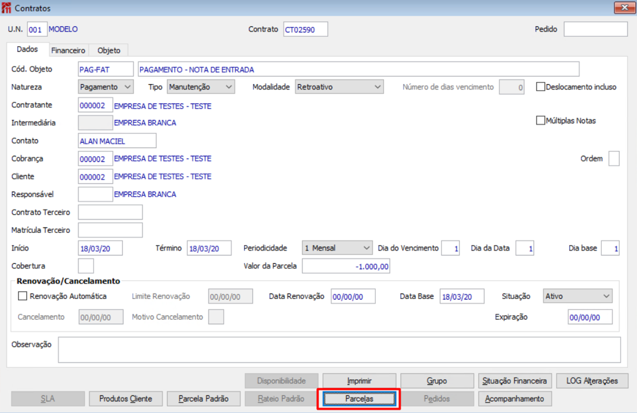Click the Rateio Padrão button
Screen dimensions: 637x413
click(x=281, y=399)
